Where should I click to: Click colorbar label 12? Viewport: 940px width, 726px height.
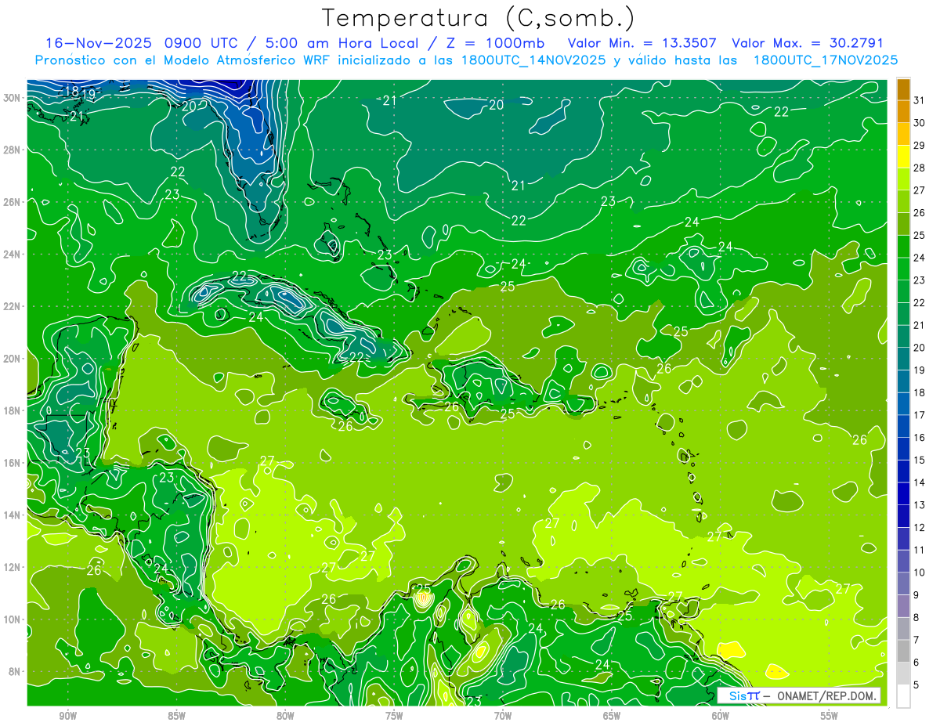coord(920,527)
